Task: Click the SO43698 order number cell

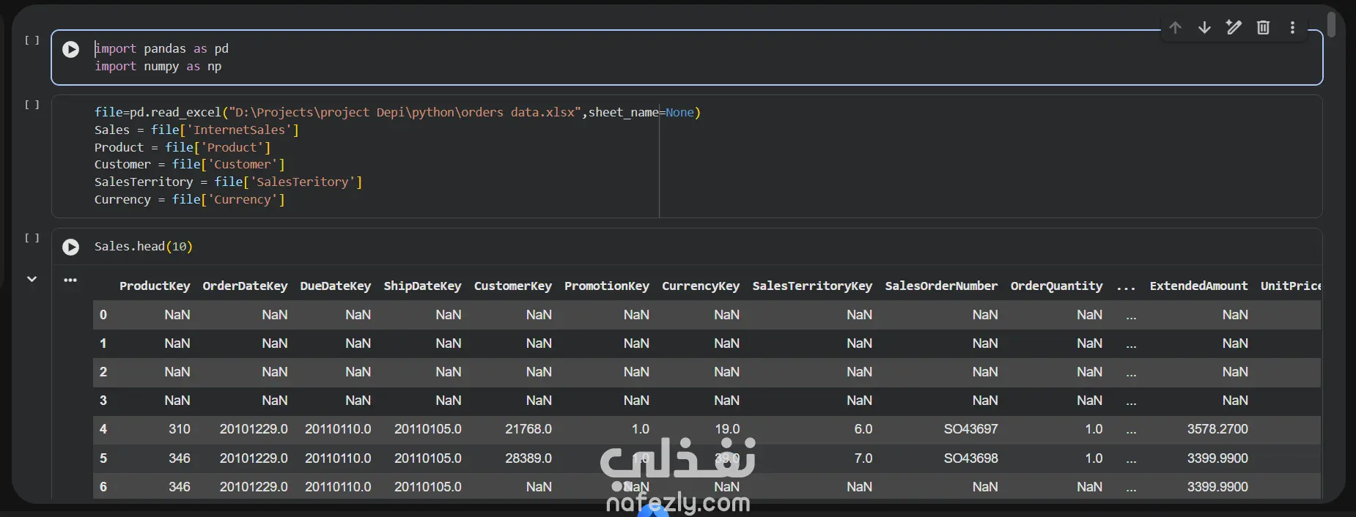Action: 970,458
